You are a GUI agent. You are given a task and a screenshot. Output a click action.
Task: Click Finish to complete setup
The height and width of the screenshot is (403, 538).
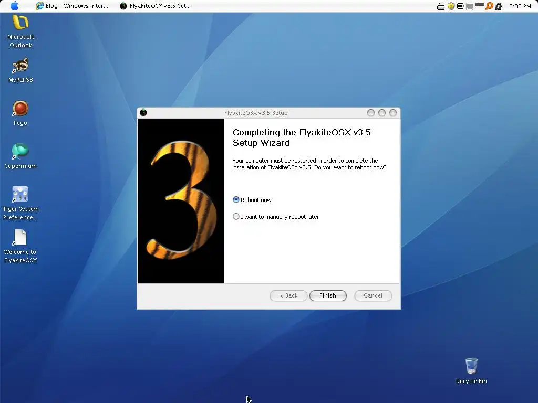[328, 296]
